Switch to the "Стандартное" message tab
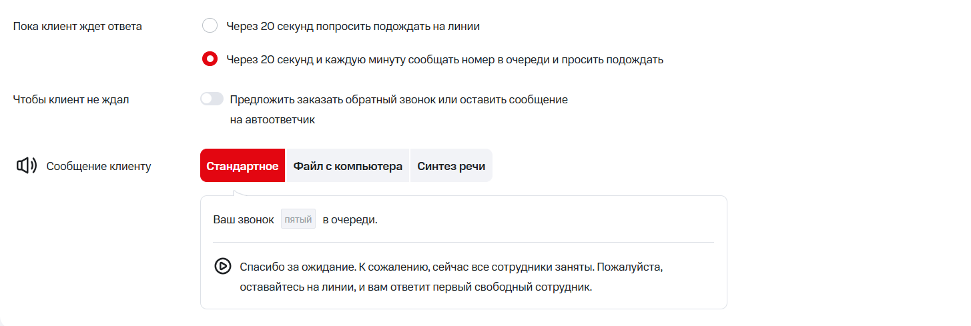Screen dimensions: 971x326 pyautogui.click(x=242, y=166)
